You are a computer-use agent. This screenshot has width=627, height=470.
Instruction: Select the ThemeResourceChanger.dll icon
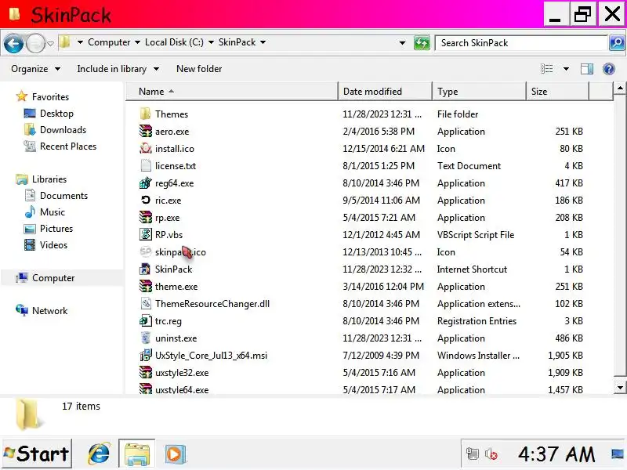click(146, 303)
